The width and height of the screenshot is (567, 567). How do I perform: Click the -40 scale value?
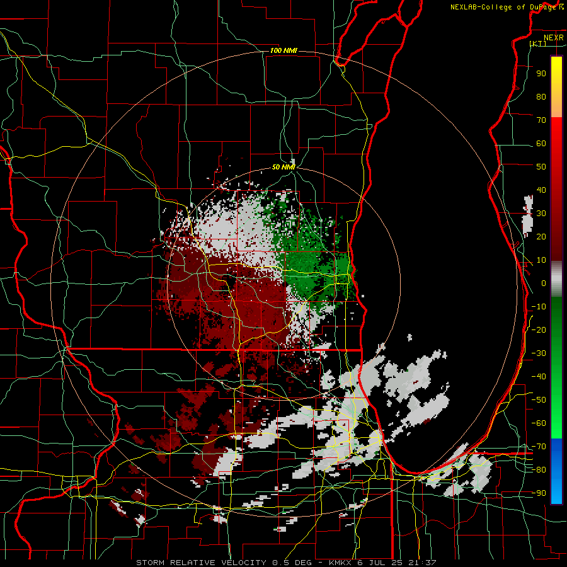click(539, 377)
